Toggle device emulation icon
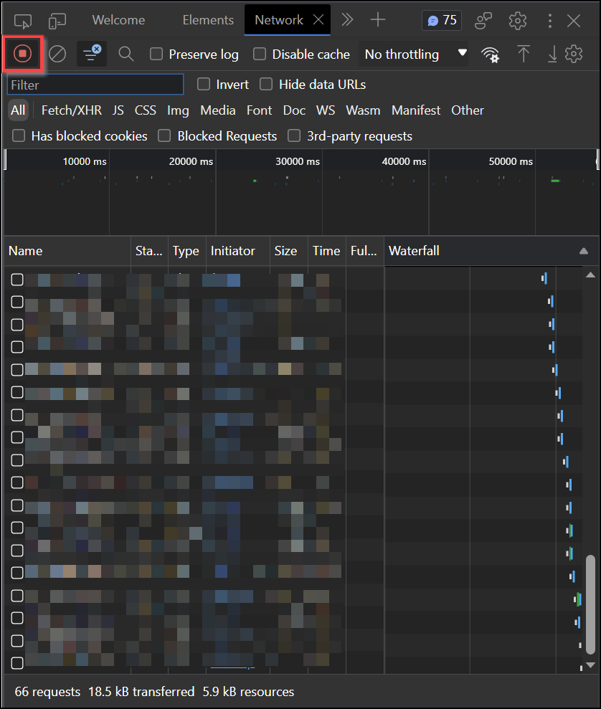This screenshot has height=709, width=601. tap(57, 20)
